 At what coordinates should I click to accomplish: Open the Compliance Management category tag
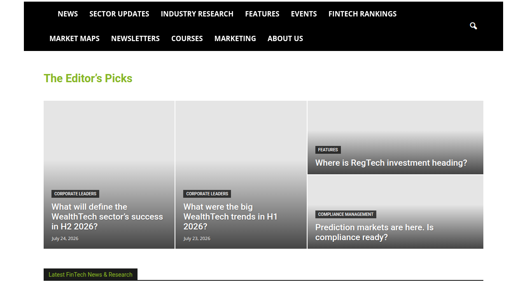pos(346,214)
